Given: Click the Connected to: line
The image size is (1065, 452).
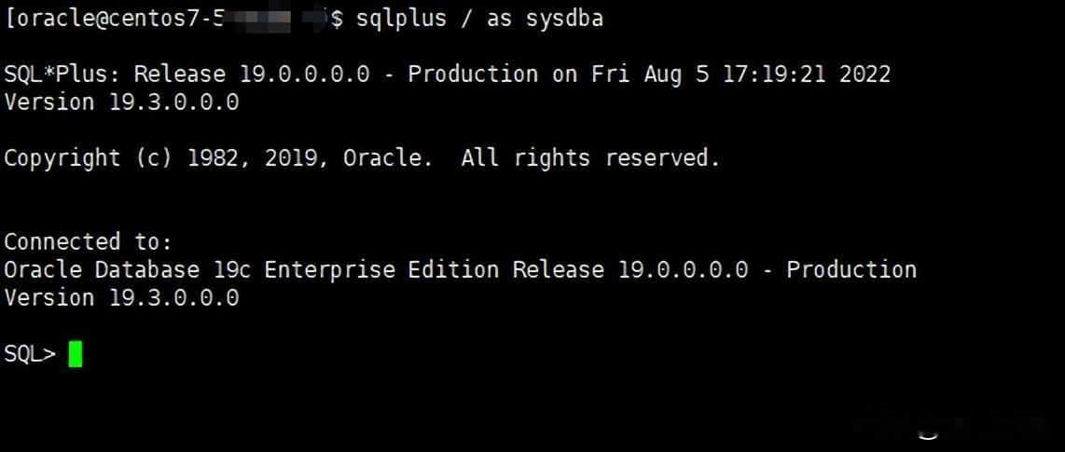Looking at the screenshot, I should [88, 241].
